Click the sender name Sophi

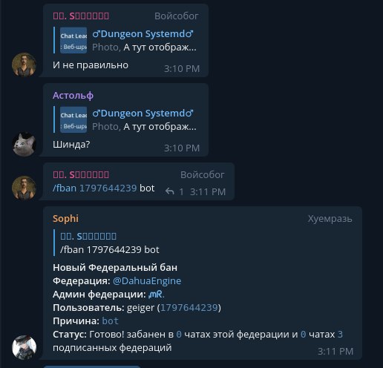[65, 218]
